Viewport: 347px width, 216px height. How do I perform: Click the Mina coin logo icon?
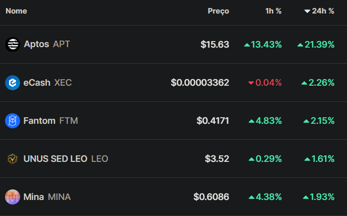click(13, 197)
